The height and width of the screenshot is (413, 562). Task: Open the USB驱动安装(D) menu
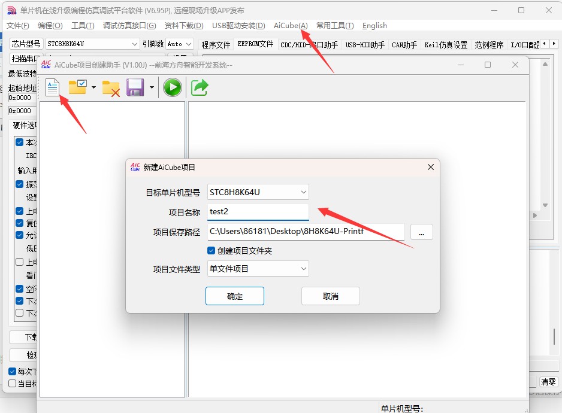(x=238, y=25)
